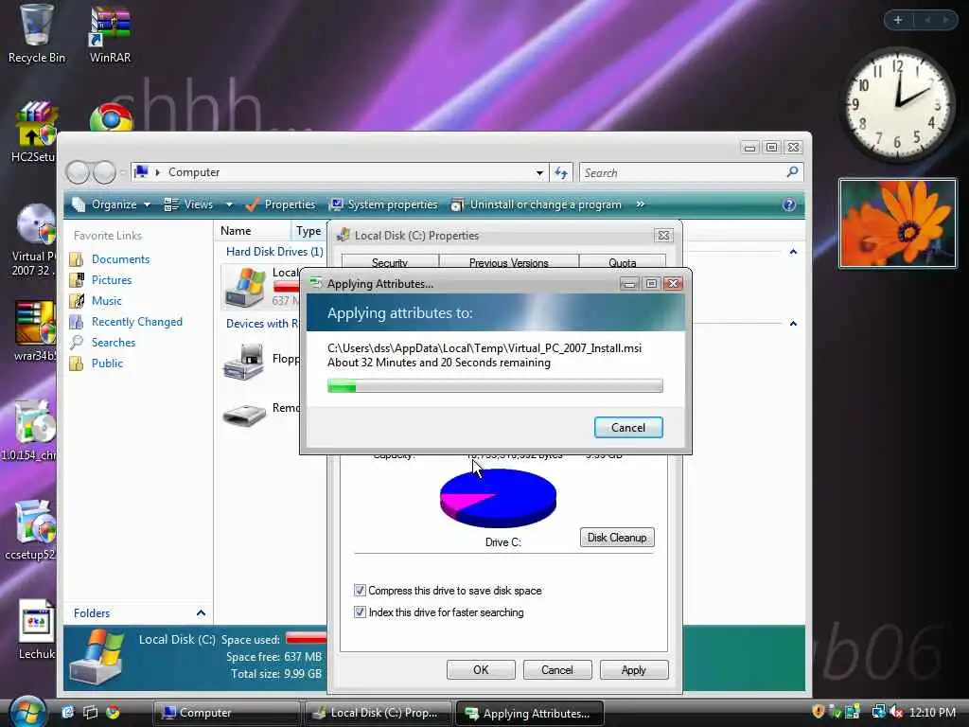969x727 pixels.
Task: Open the Pictures favorite link
Action: (112, 280)
